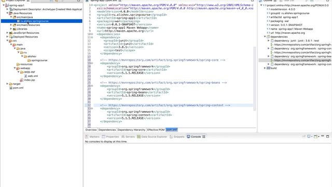332x187 pixels.
Task: Select the WEB-INF folder
Action: (x=30, y=72)
